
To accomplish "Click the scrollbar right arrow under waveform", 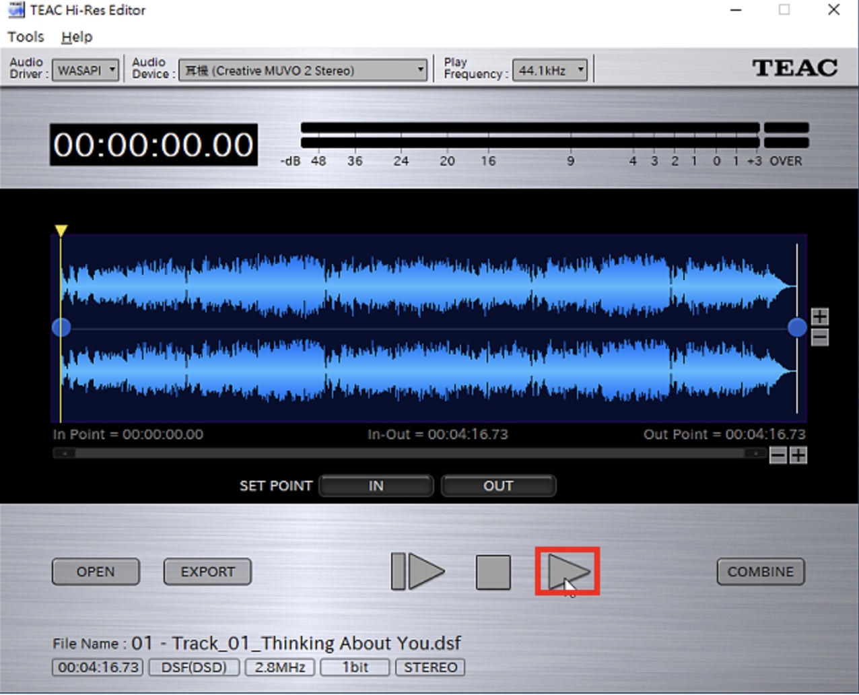I will pos(755,453).
